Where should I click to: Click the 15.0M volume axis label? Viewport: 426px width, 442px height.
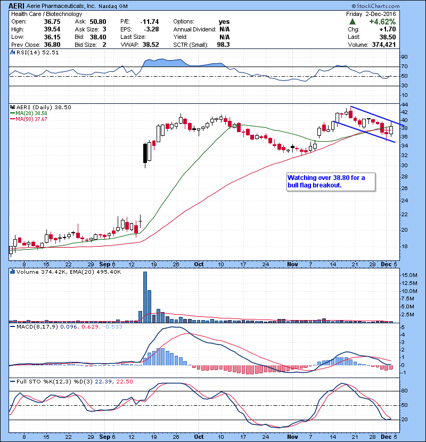[x=409, y=275]
